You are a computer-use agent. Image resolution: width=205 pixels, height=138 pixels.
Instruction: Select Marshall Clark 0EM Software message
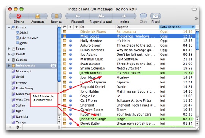click(x=128, y=59)
